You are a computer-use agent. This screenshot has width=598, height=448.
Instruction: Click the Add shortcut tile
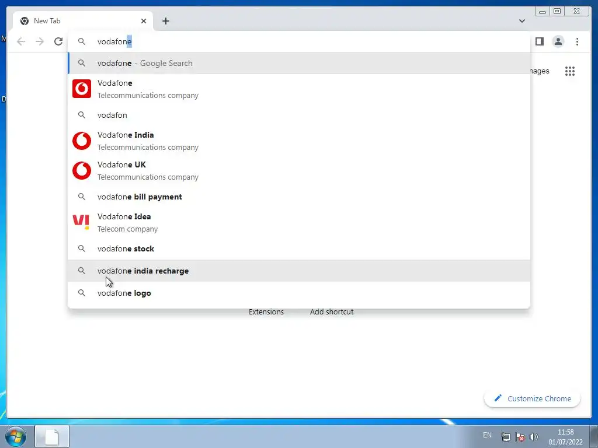pyautogui.click(x=332, y=312)
